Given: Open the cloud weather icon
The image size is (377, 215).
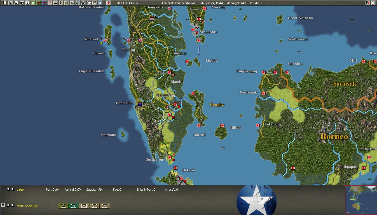Looking at the screenshot, I should (x=100, y=3).
